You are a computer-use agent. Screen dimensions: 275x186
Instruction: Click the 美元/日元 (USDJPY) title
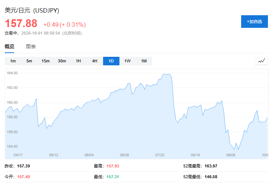32,10
